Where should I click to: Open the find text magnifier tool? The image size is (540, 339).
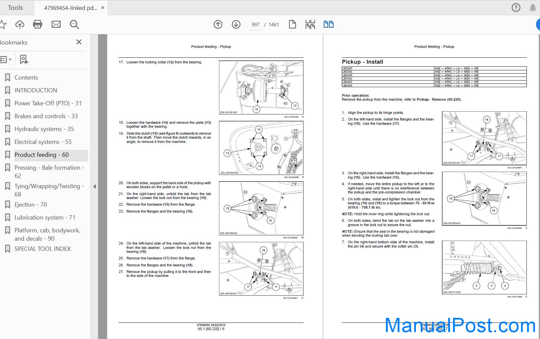coord(74,24)
